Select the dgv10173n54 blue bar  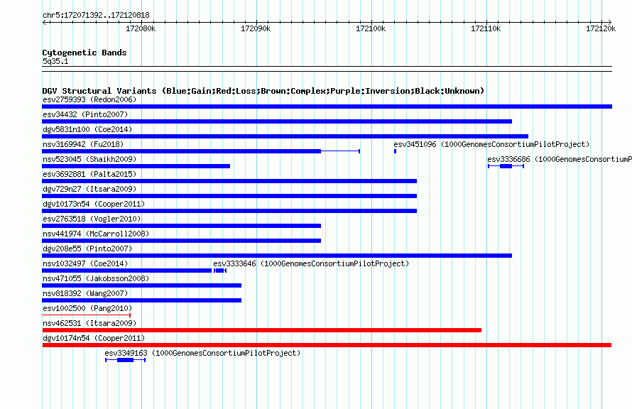tap(229, 211)
